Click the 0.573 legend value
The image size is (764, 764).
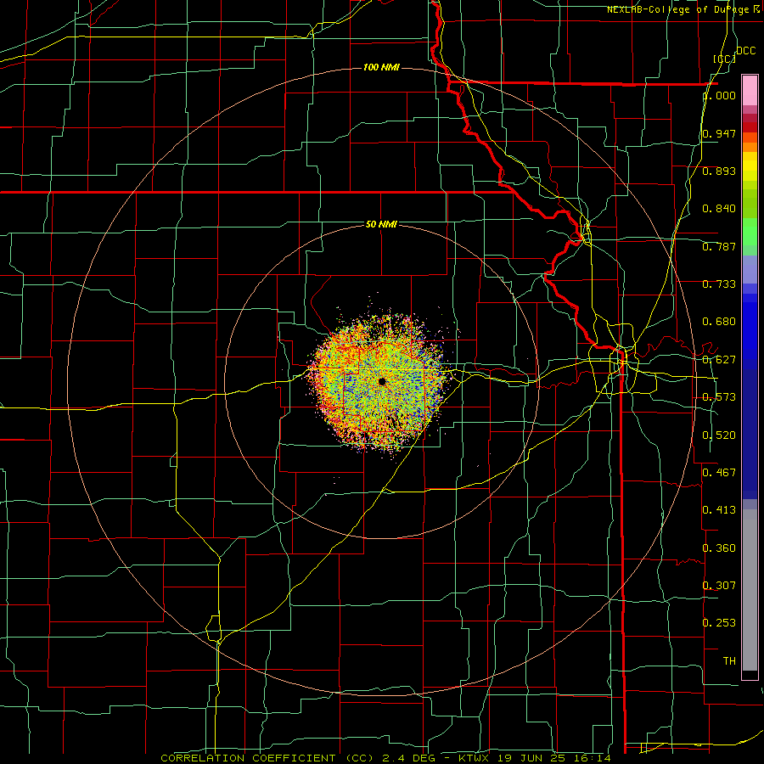click(x=719, y=397)
